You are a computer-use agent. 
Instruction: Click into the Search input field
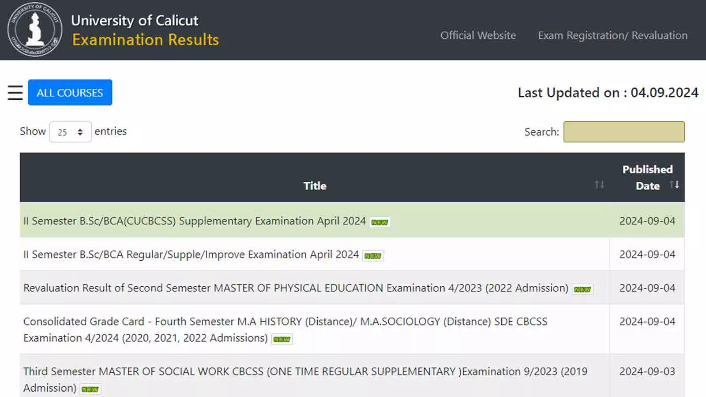point(623,132)
